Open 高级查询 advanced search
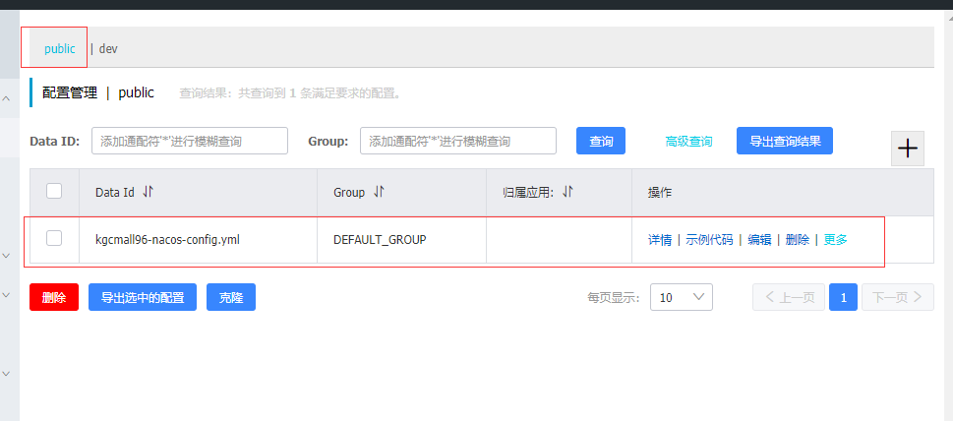Viewport: 953px width, 421px height. [688, 142]
